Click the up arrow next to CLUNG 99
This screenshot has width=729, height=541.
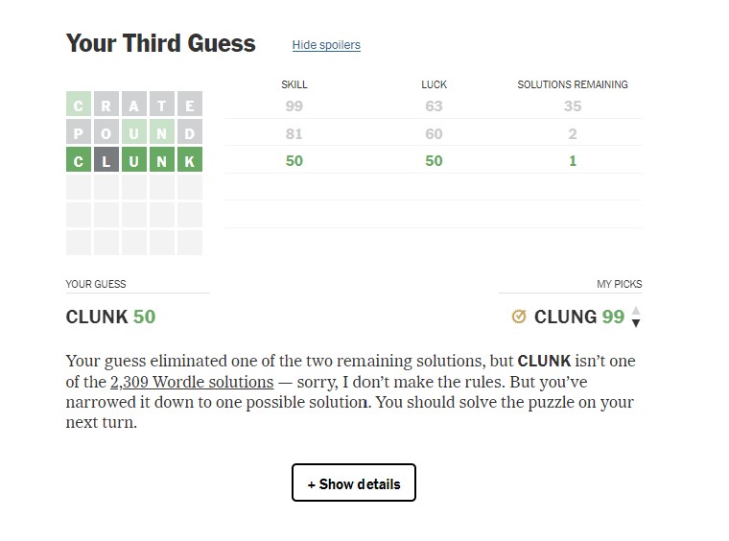636,311
